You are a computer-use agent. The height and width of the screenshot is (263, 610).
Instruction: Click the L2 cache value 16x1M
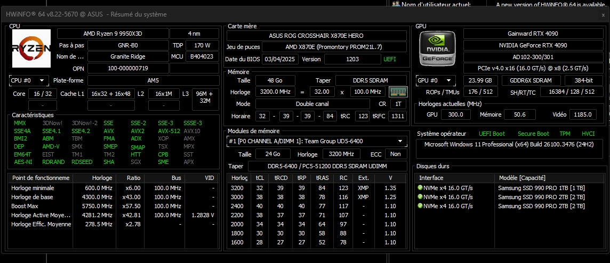[x=164, y=94]
